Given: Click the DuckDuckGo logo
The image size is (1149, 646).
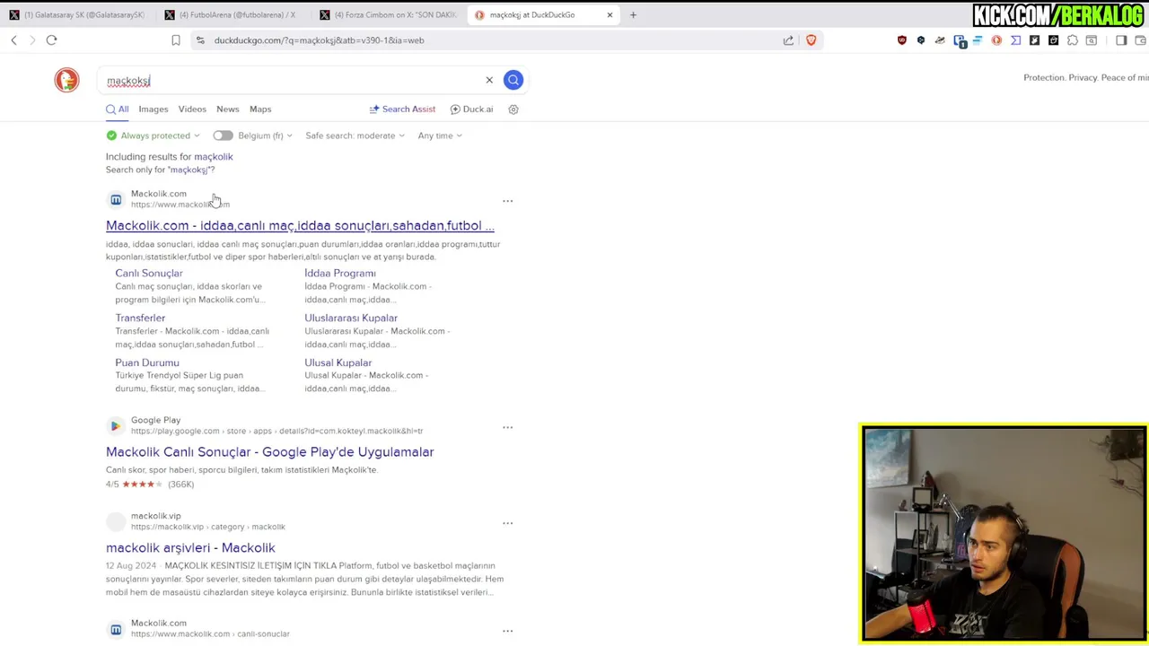Looking at the screenshot, I should (66, 80).
